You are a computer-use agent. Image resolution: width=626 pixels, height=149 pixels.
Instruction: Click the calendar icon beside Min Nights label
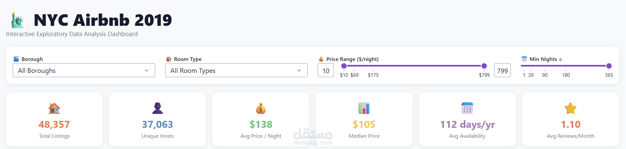click(524, 59)
